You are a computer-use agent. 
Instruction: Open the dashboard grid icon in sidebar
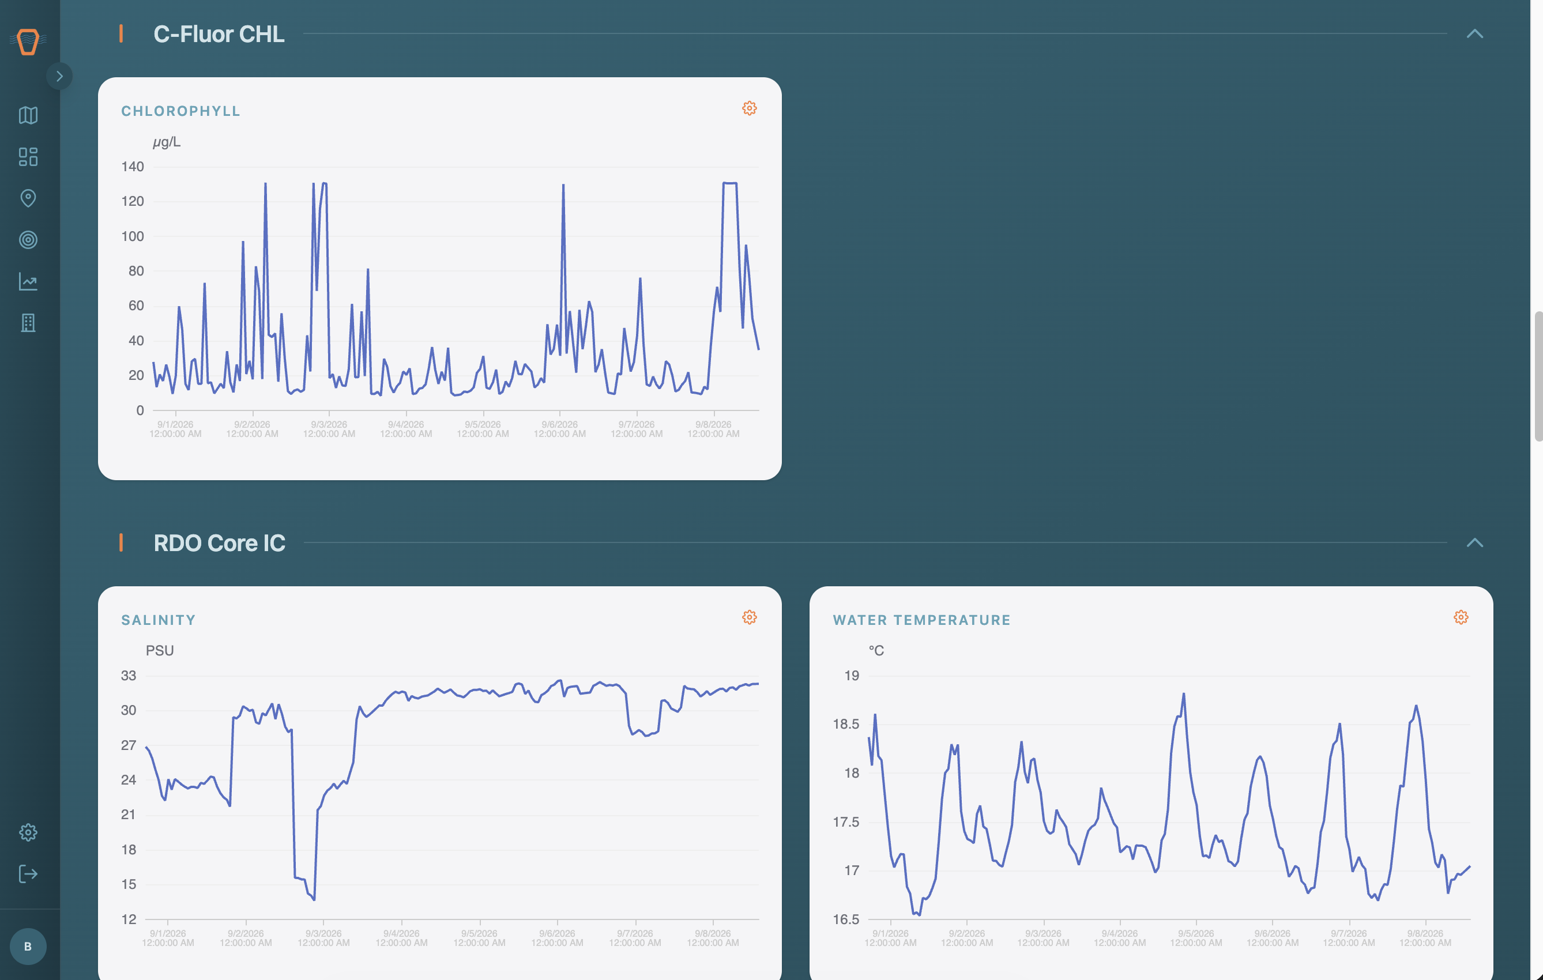point(28,157)
